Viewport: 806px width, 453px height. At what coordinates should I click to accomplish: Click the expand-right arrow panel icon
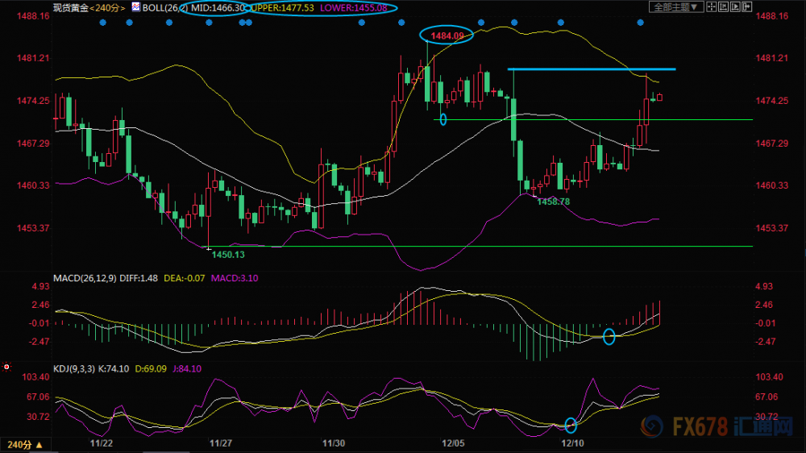pos(747,6)
